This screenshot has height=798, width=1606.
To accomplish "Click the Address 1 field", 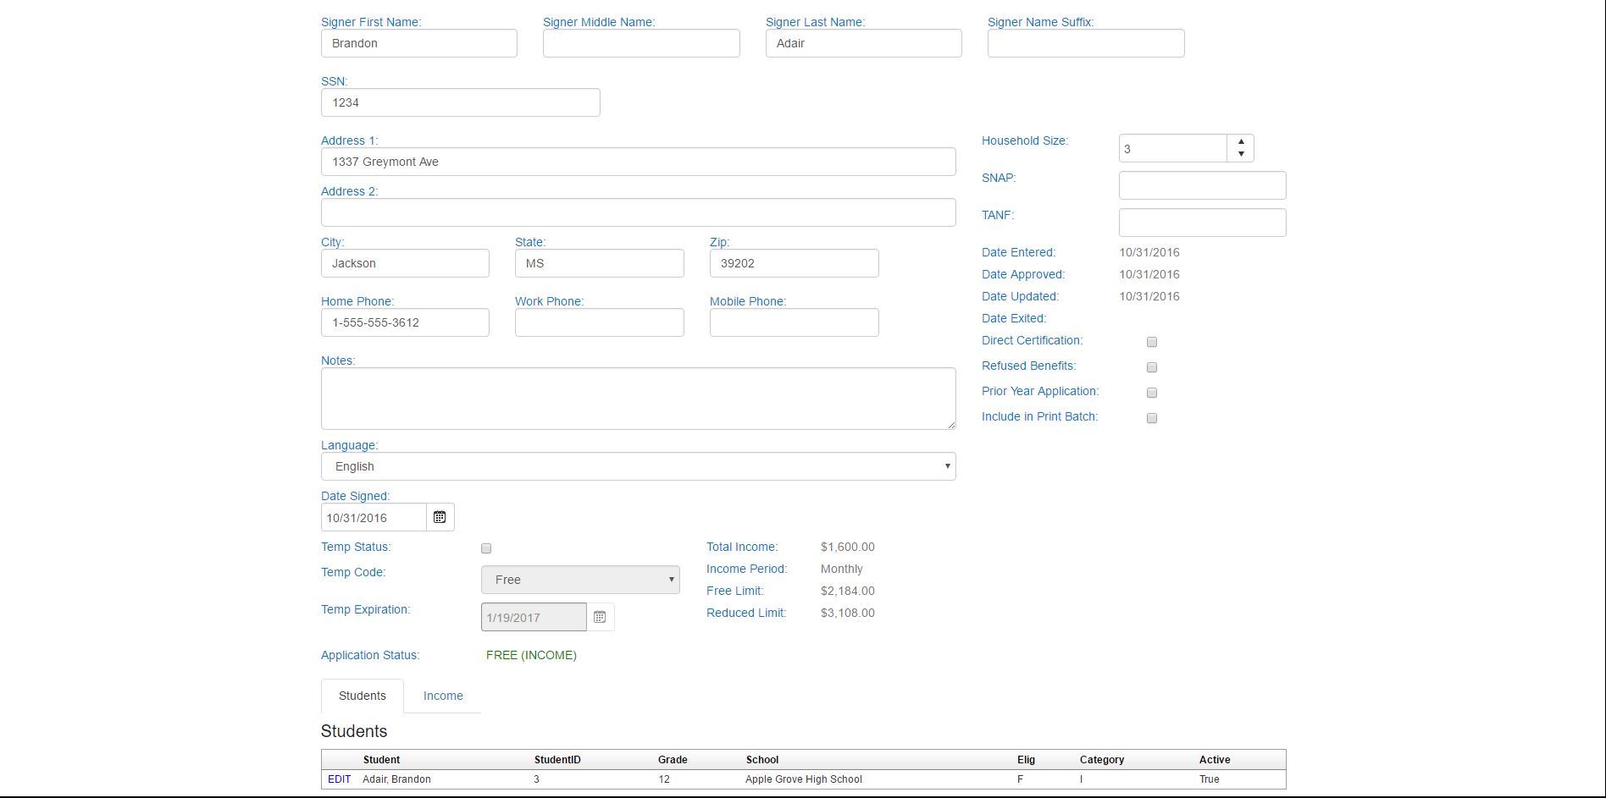I will click(638, 162).
